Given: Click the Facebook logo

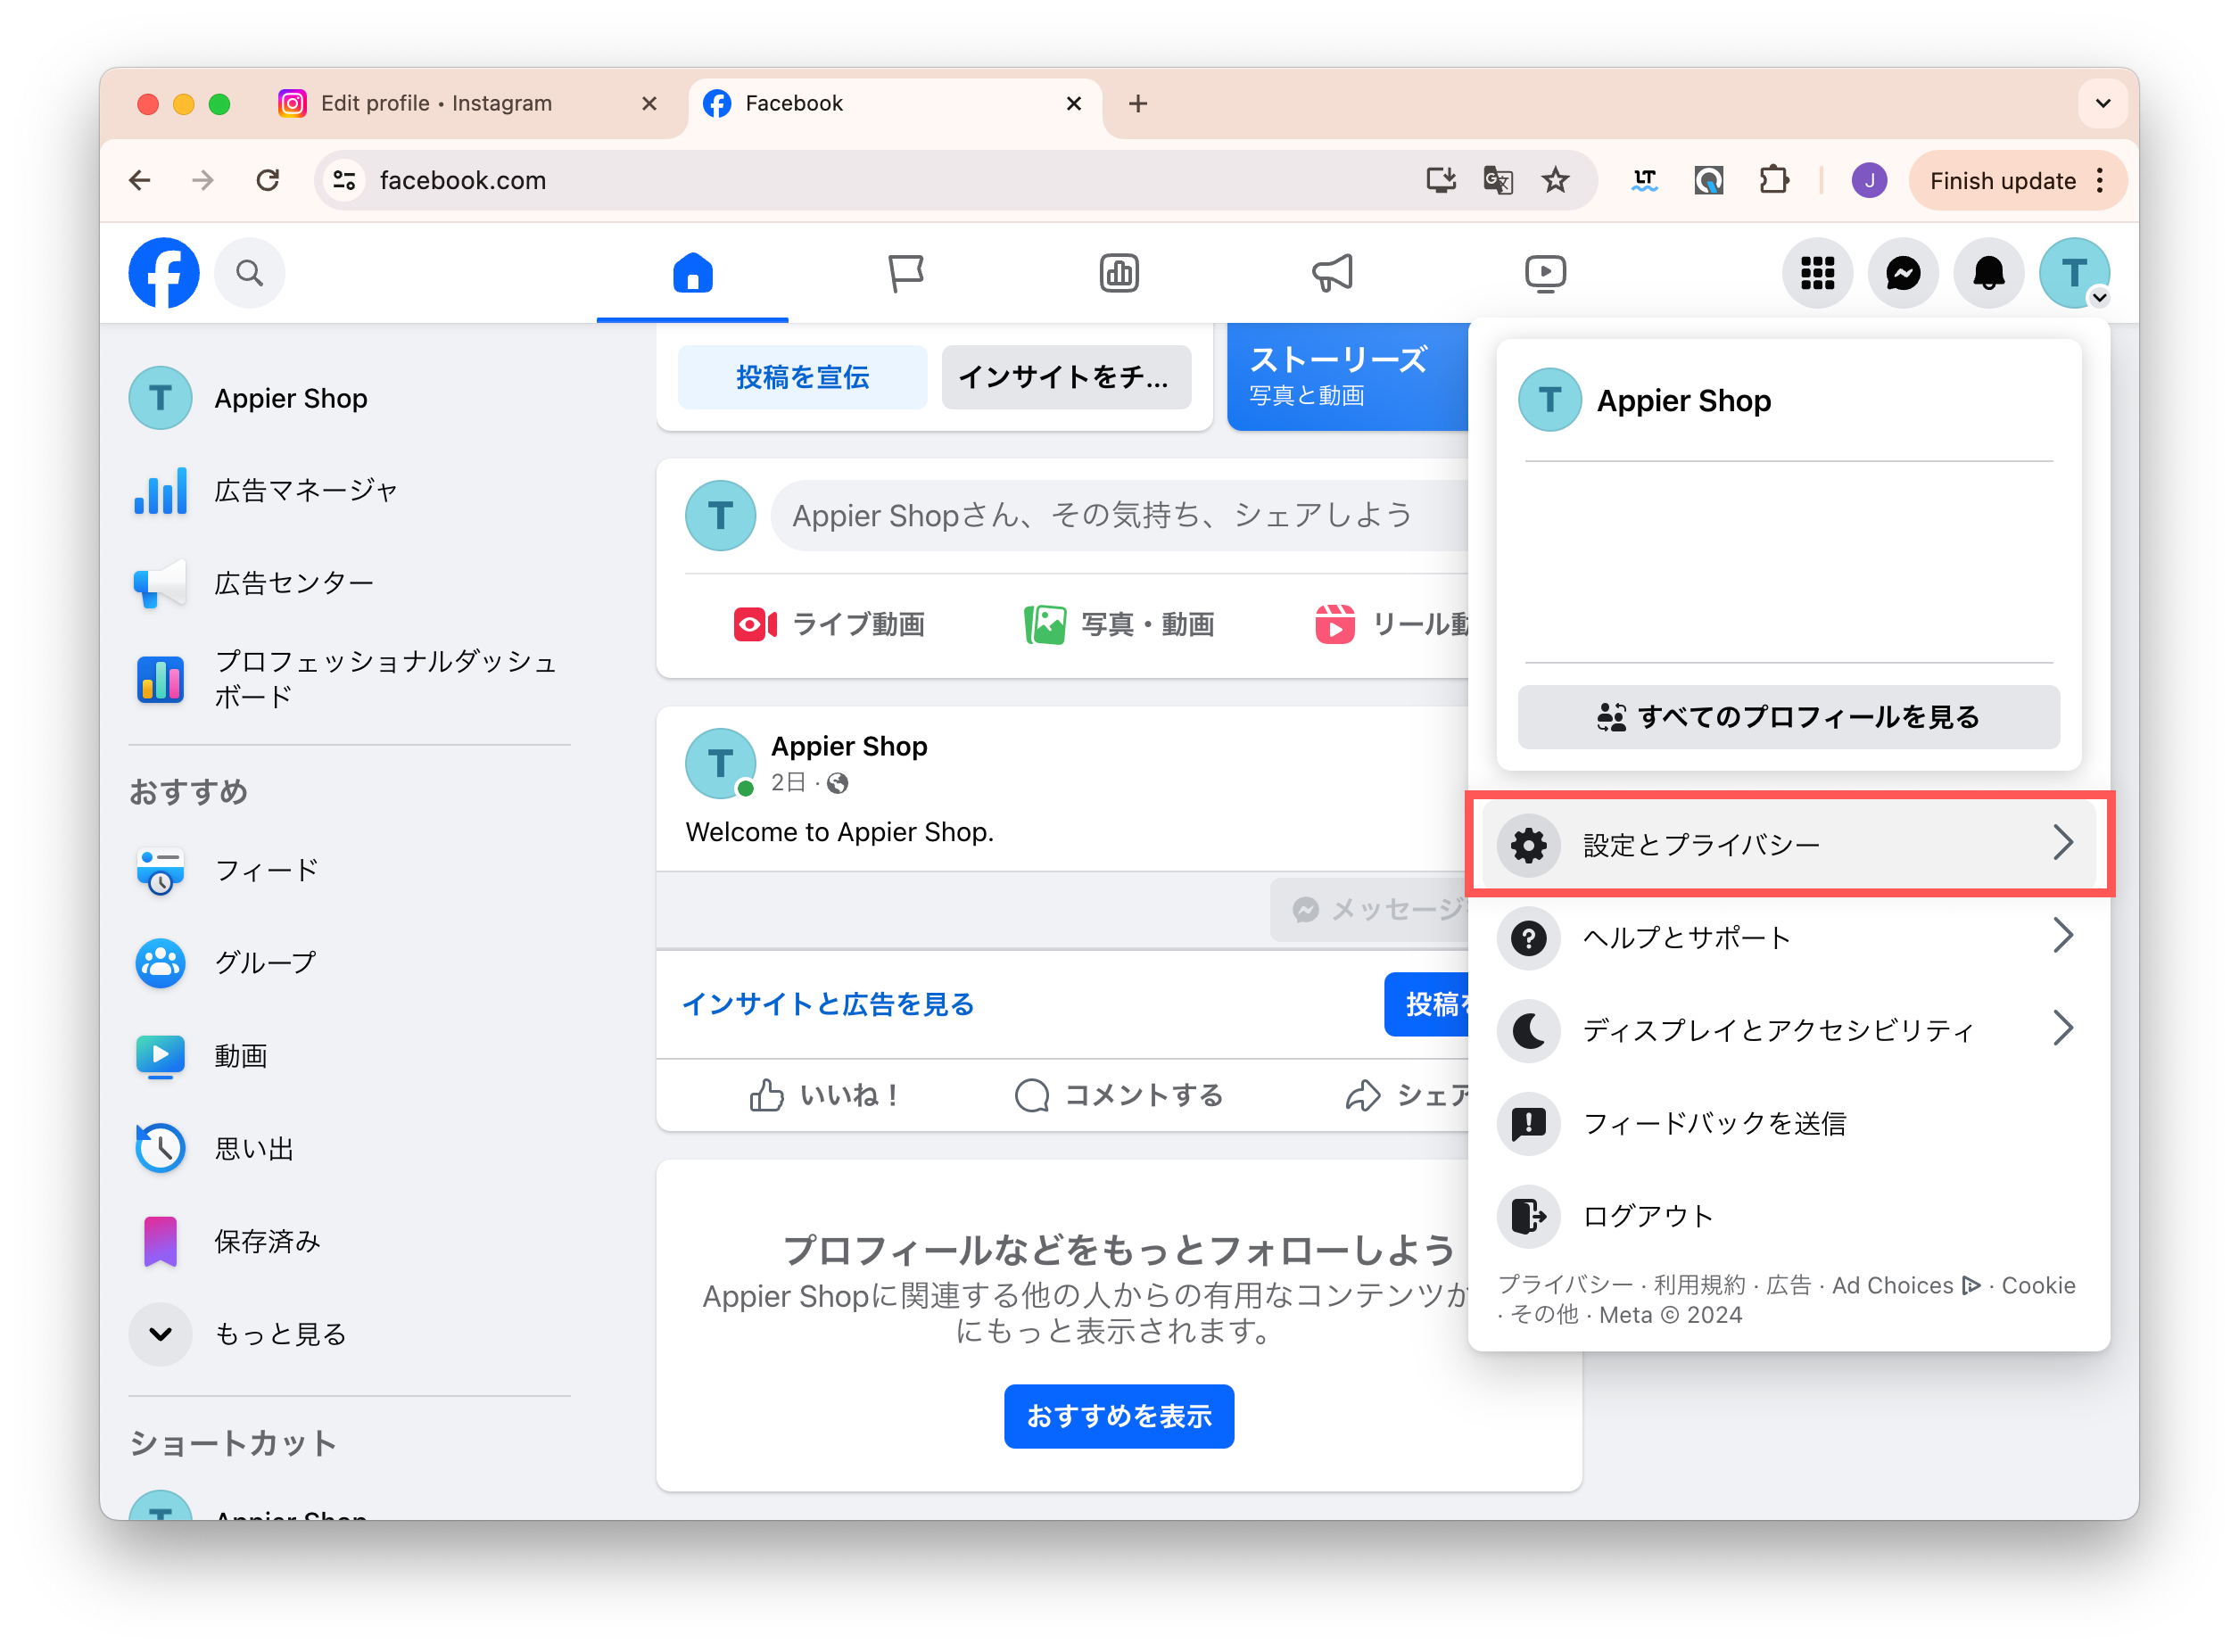Looking at the screenshot, I should (164, 273).
